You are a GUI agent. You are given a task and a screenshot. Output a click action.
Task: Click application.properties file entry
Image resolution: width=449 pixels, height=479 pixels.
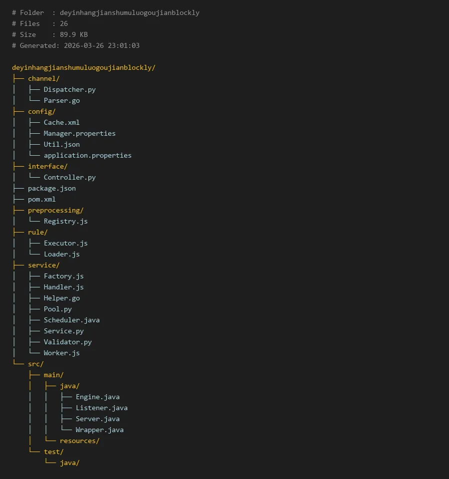[87, 155]
